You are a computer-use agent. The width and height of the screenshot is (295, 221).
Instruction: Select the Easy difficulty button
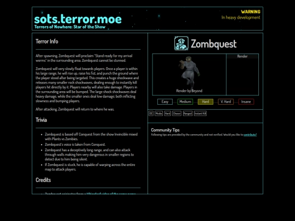coord(165,101)
